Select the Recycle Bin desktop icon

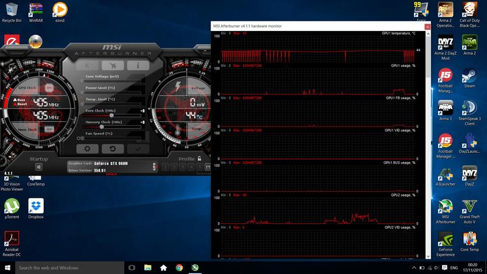tap(12, 13)
